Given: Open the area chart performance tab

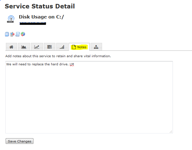Looking at the screenshot, I should (24, 47).
